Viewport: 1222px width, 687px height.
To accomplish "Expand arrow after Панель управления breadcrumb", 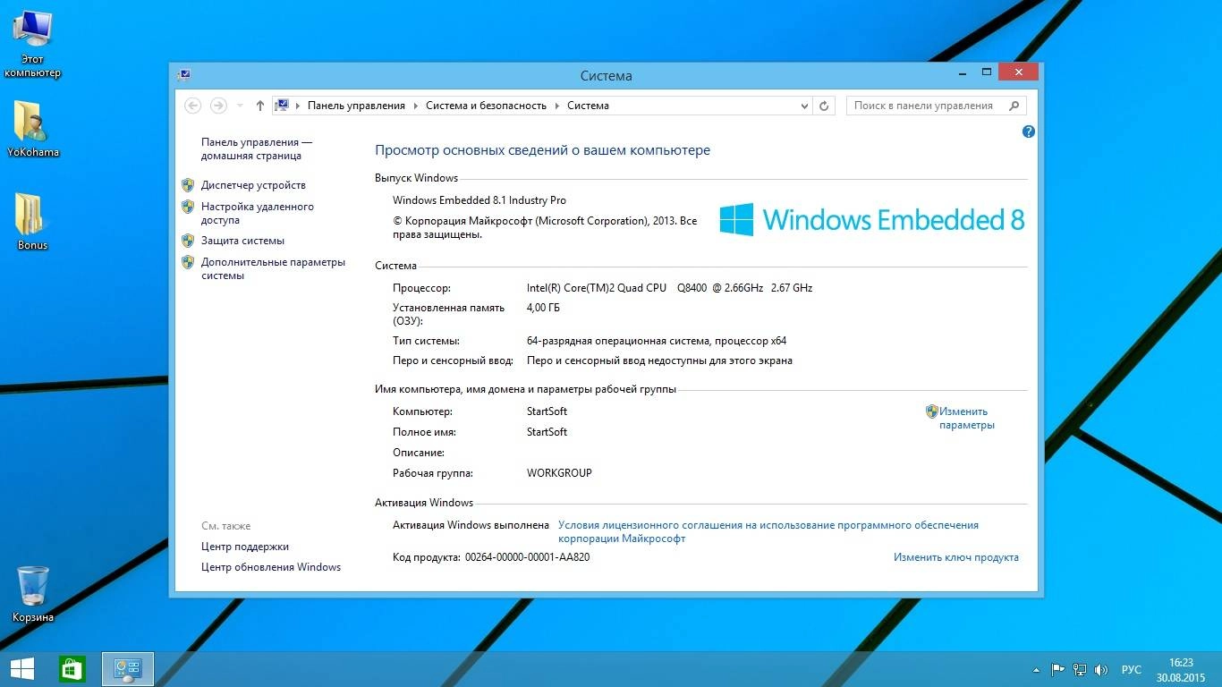I will click(x=415, y=106).
